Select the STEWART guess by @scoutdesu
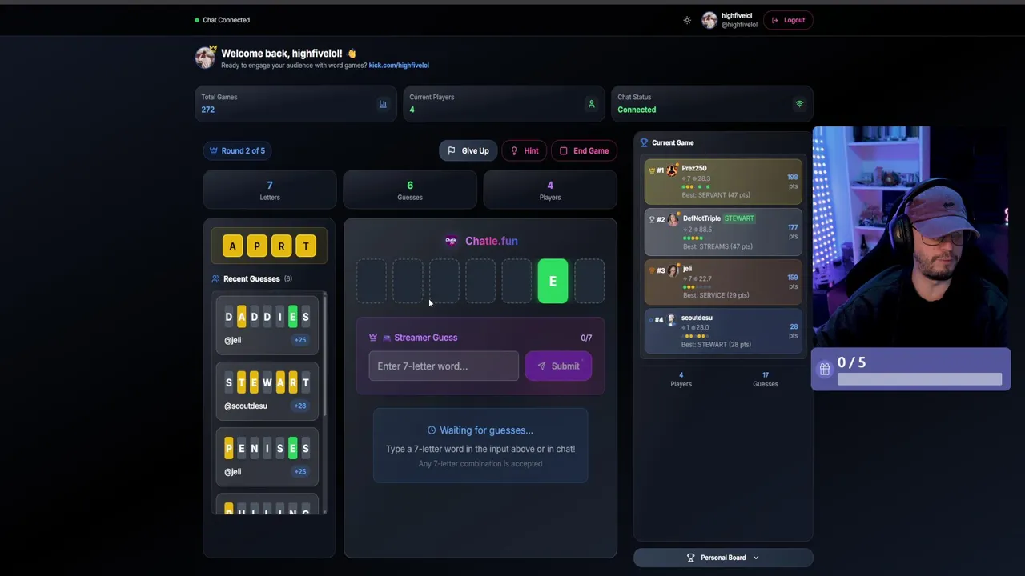The height and width of the screenshot is (576, 1025). [x=267, y=390]
